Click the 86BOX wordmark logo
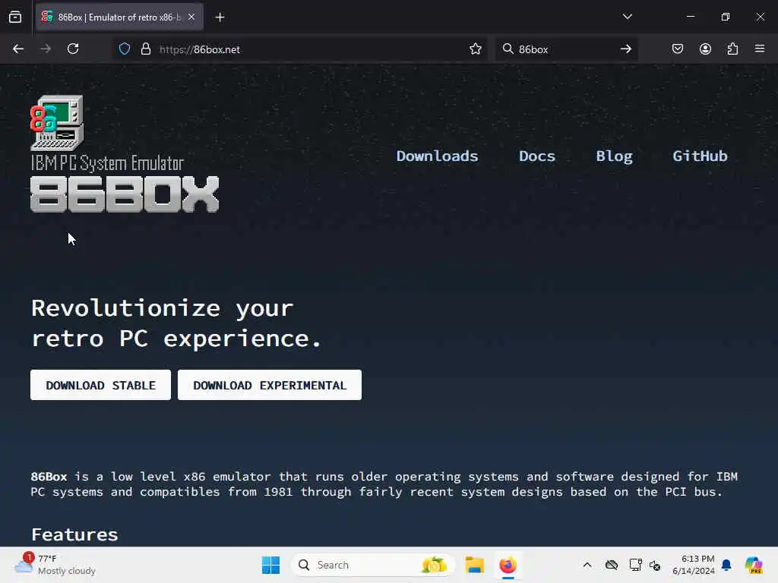Screen dimensions: 778x583 click(x=125, y=194)
